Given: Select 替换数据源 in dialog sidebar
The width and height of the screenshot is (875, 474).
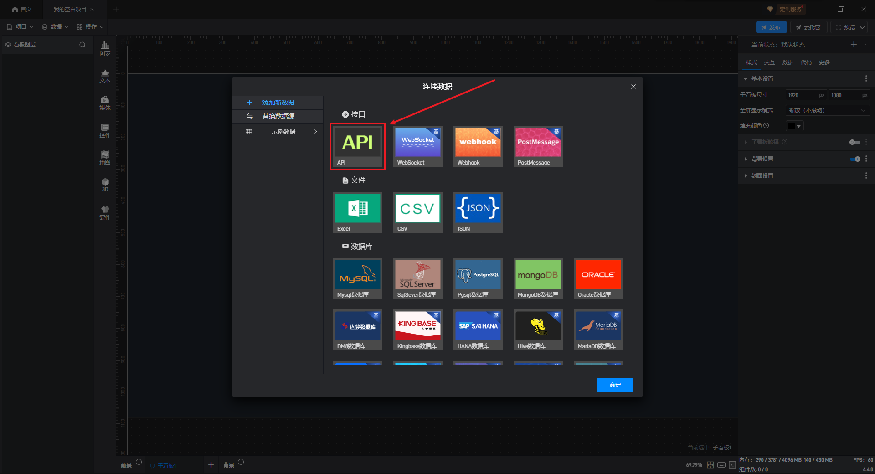Looking at the screenshot, I should (278, 117).
